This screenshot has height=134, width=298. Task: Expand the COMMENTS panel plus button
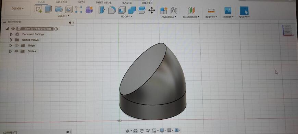(x=67, y=132)
